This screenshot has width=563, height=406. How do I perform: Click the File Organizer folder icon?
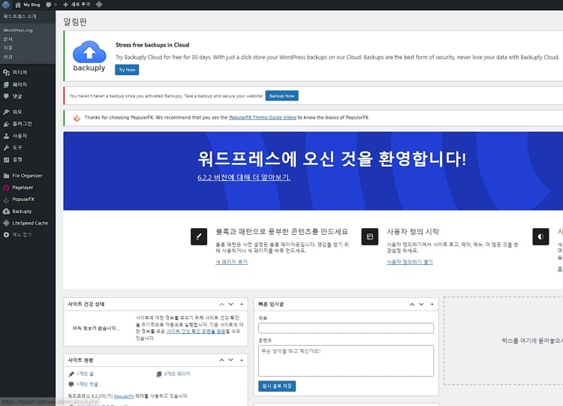[x=6, y=176]
